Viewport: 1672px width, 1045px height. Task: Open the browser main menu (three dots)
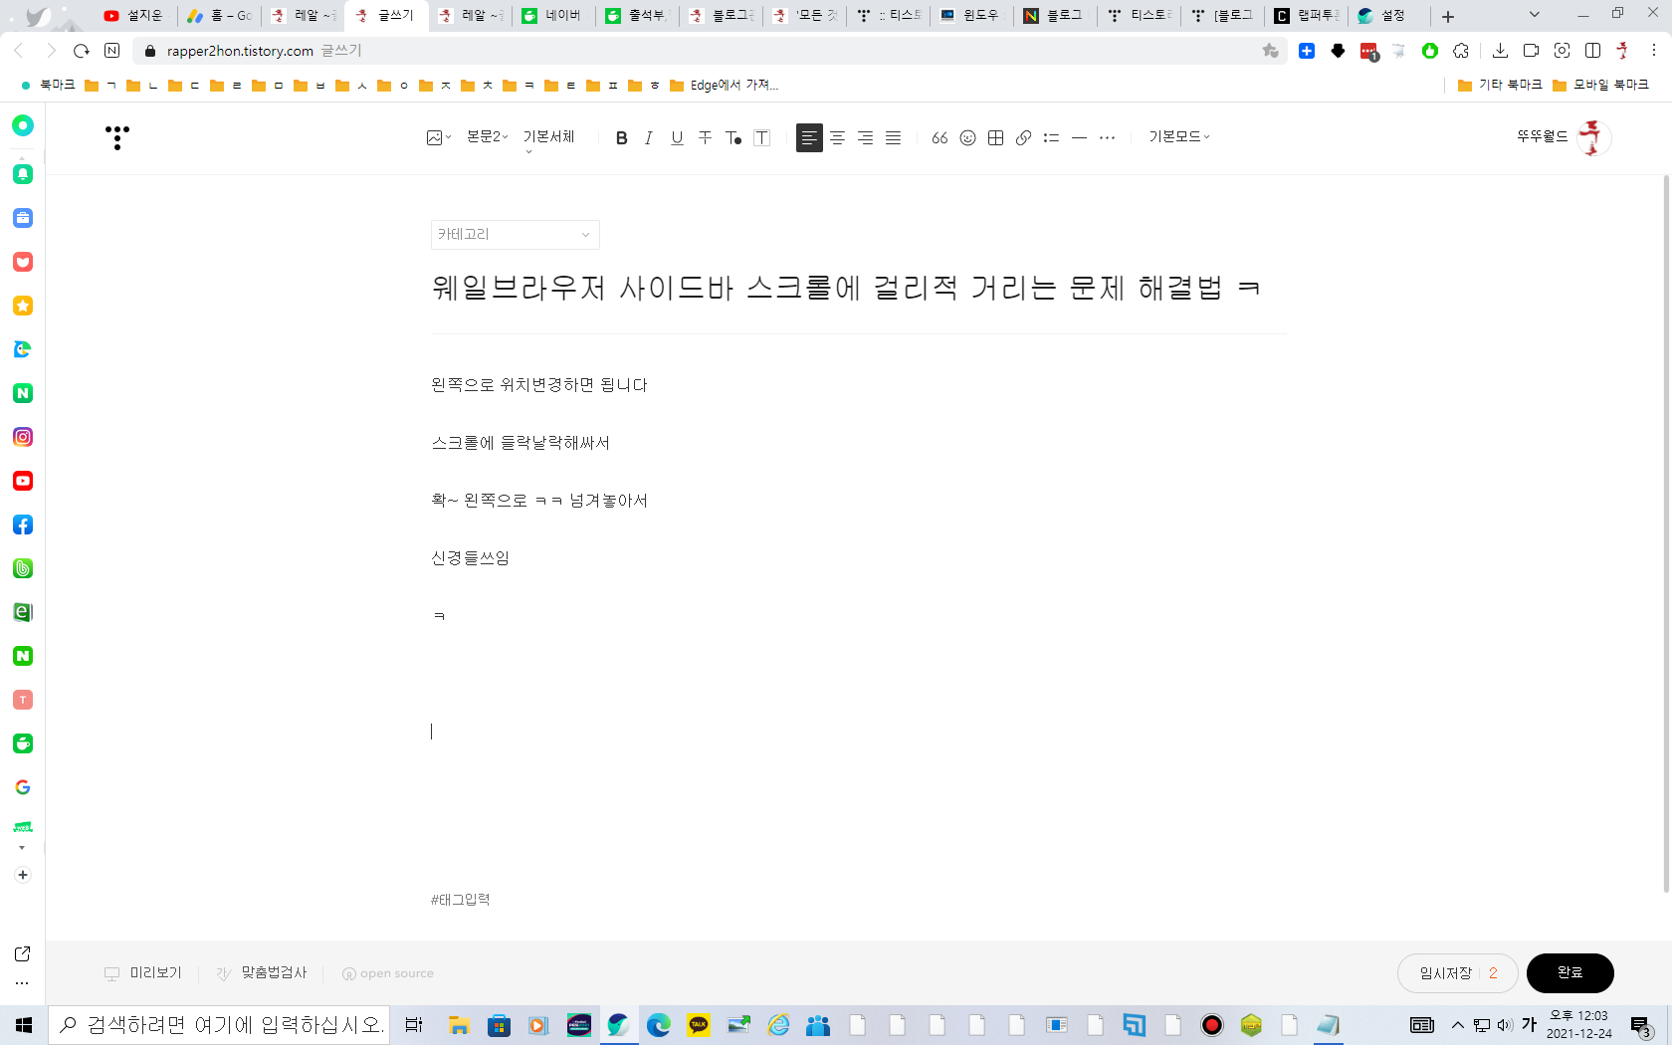click(1654, 51)
